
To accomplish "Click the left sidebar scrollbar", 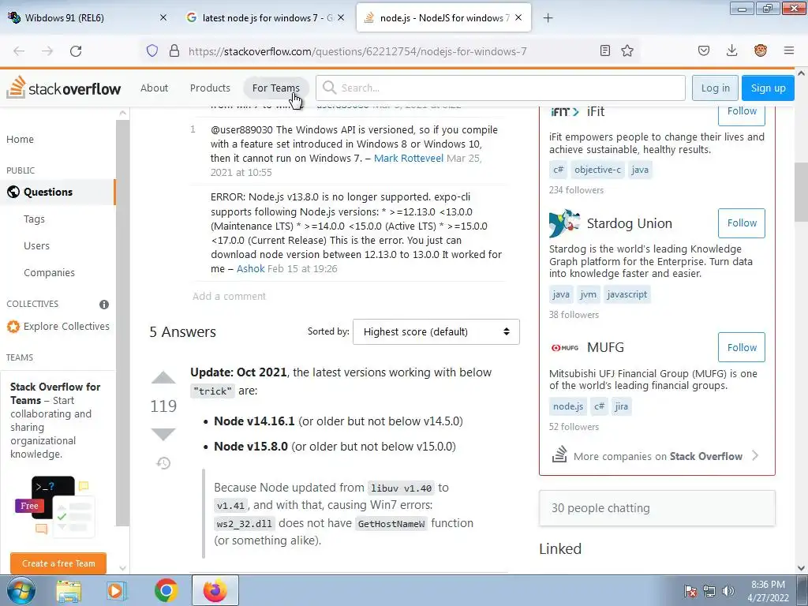I will (122, 323).
